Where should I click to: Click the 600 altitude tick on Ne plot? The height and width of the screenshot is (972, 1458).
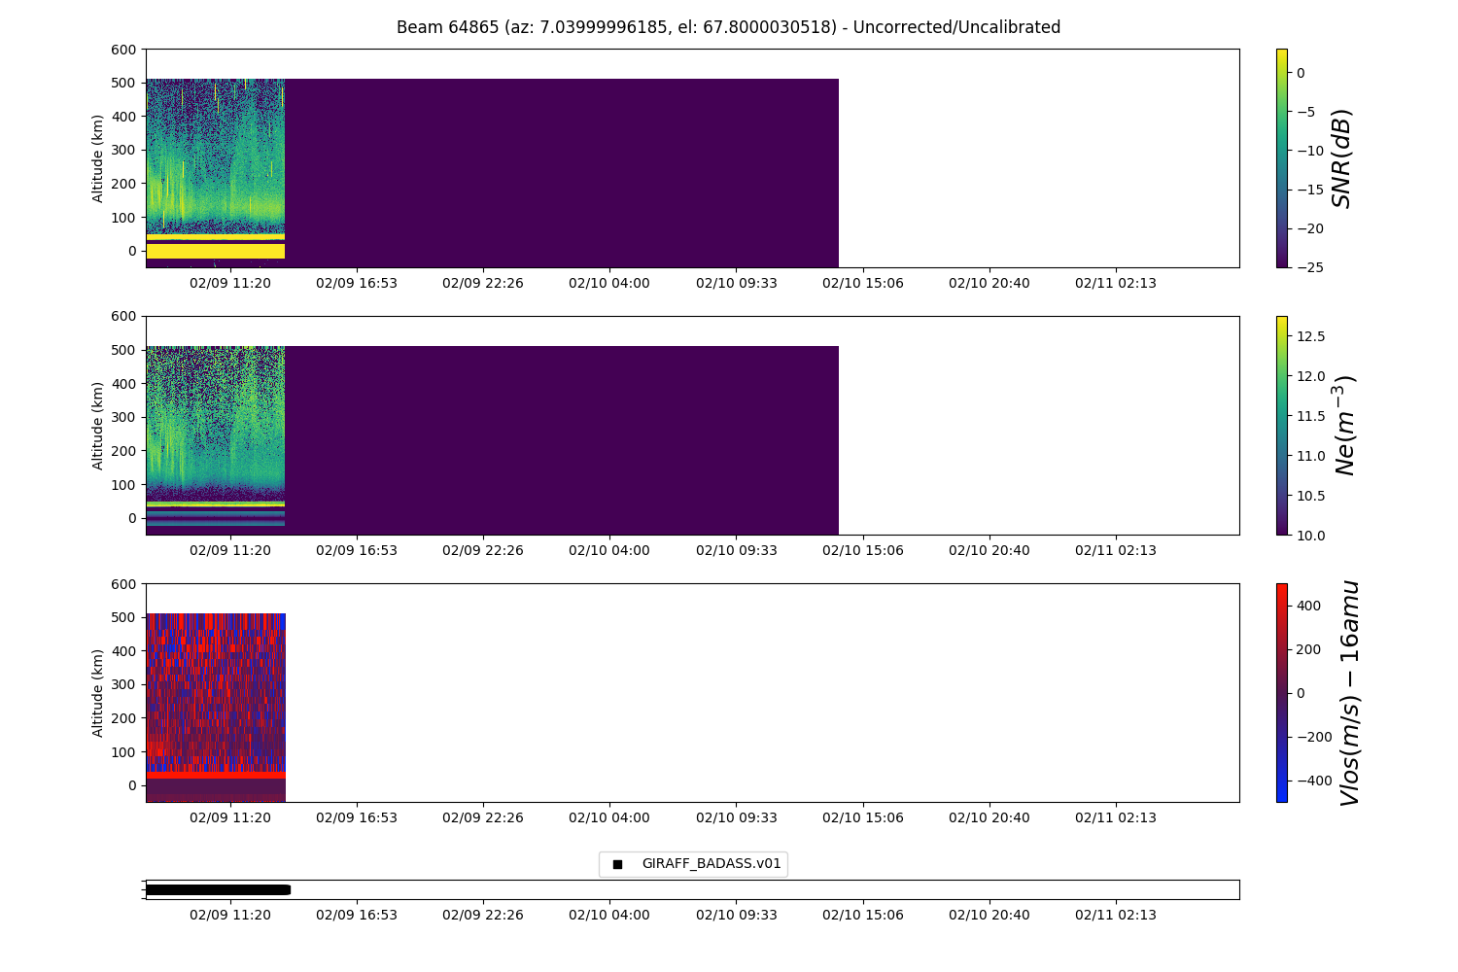(126, 316)
